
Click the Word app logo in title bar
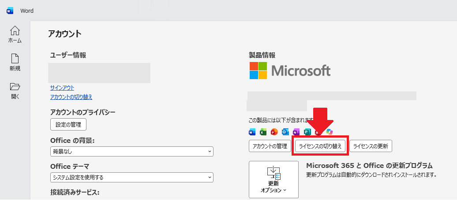coord(10,11)
